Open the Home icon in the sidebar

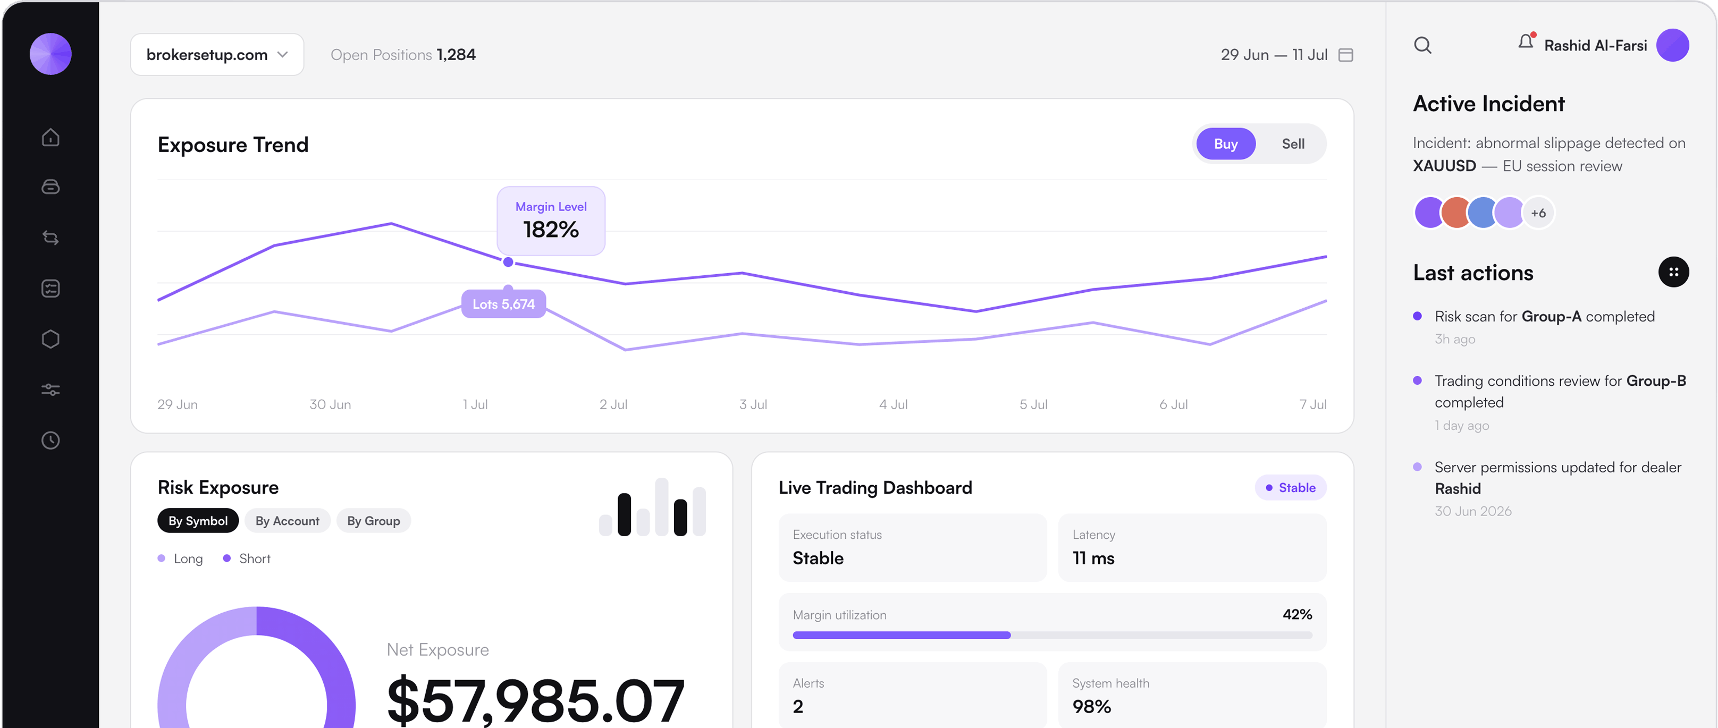tap(50, 137)
